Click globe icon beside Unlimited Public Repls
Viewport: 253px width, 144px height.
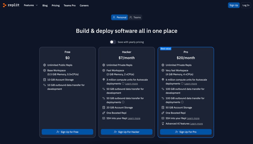pos(45,65)
